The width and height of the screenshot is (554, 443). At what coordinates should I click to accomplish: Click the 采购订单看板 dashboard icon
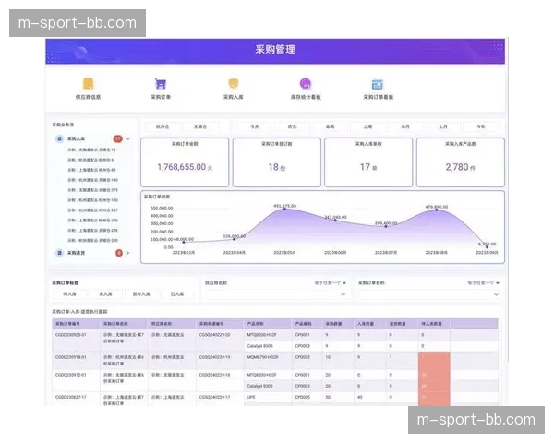378,83
